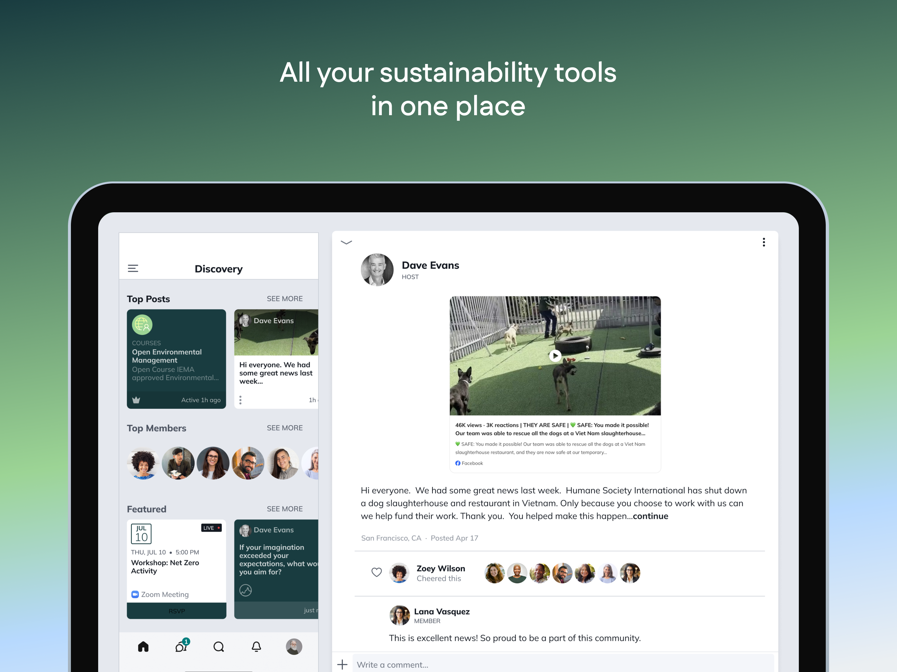Click the globe courses icon
897x672 pixels.
142,325
